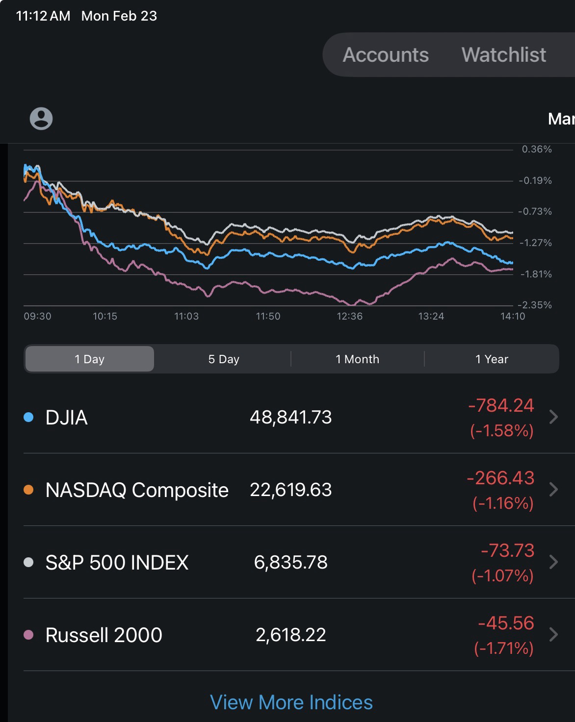Expand DJIA details chevron
The height and width of the screenshot is (722, 575).
point(553,417)
